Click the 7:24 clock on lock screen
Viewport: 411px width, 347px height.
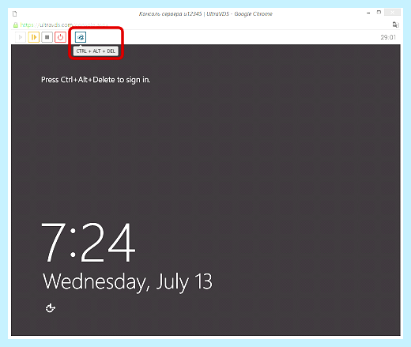[x=89, y=242]
